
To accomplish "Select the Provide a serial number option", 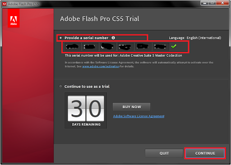I will coord(60,38).
